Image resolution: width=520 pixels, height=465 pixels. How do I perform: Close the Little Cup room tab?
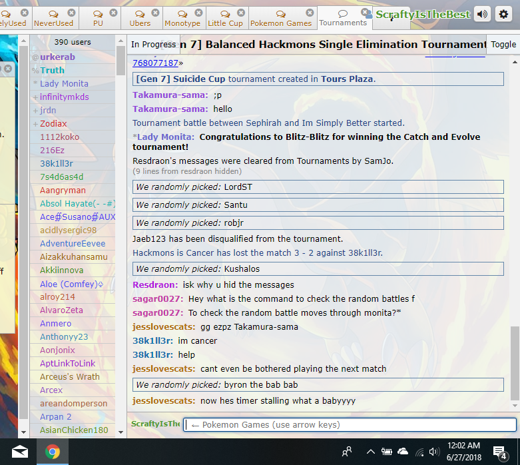tap(241, 13)
